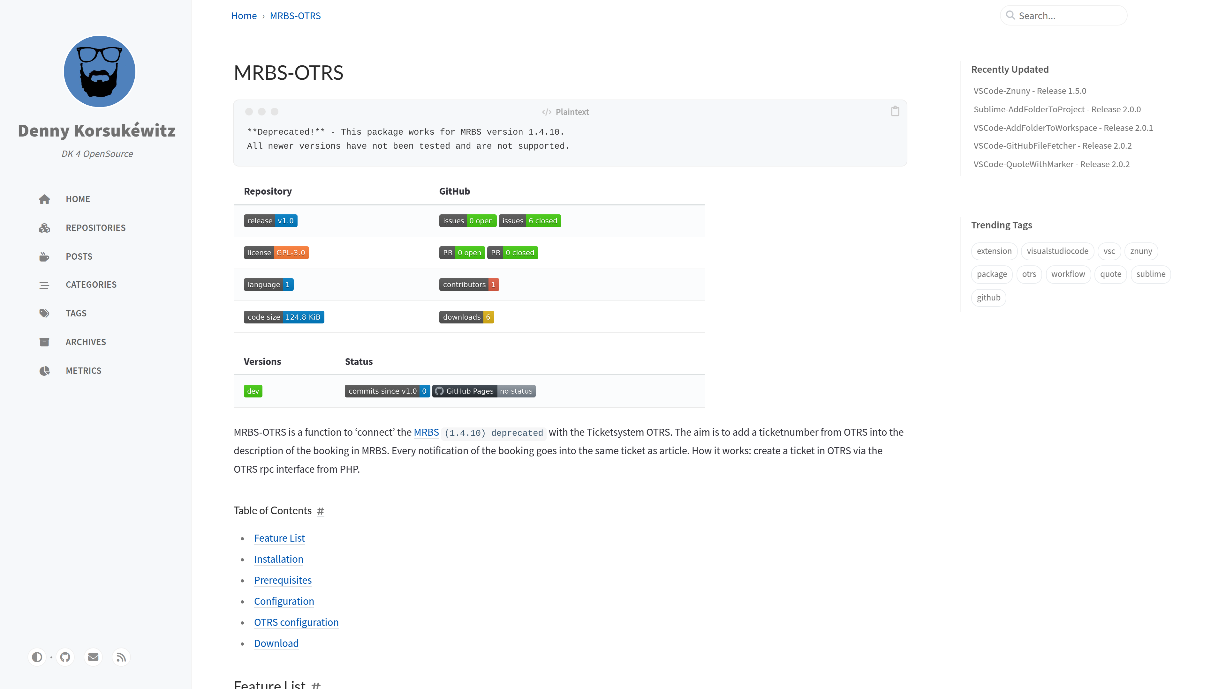This screenshot has width=1226, height=689.
Task: Select the visualstudiocode trending tag
Action: 1057,251
